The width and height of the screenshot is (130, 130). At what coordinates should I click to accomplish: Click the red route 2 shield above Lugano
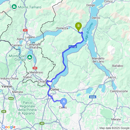point(25,30)
